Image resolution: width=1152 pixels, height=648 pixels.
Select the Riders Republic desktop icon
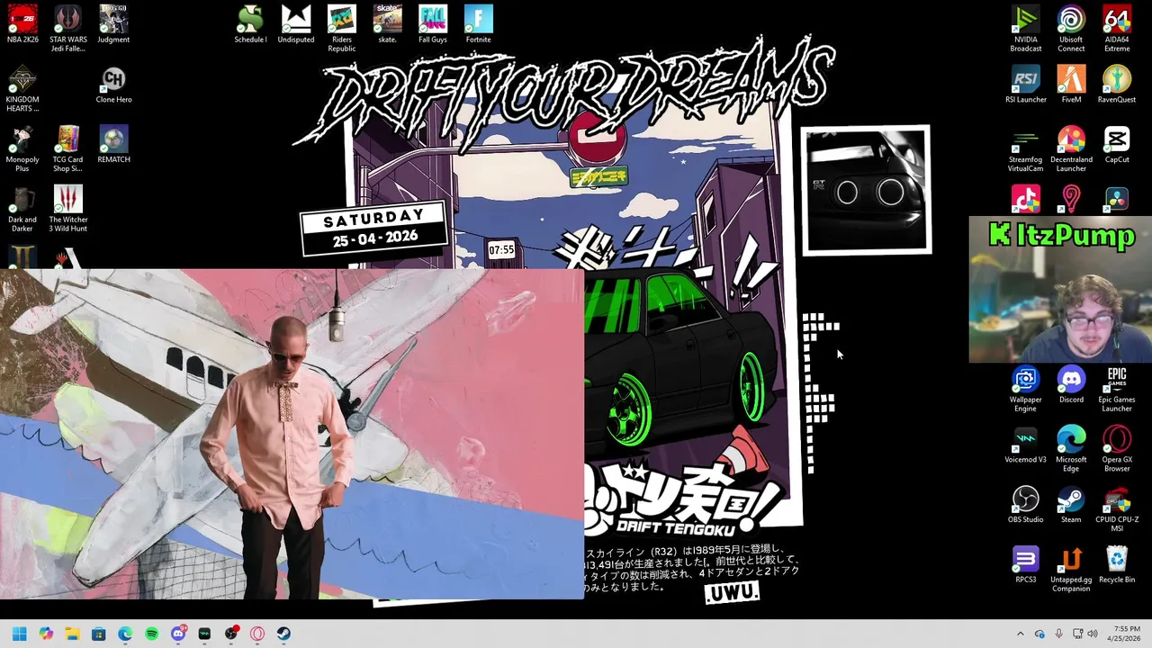click(x=342, y=28)
